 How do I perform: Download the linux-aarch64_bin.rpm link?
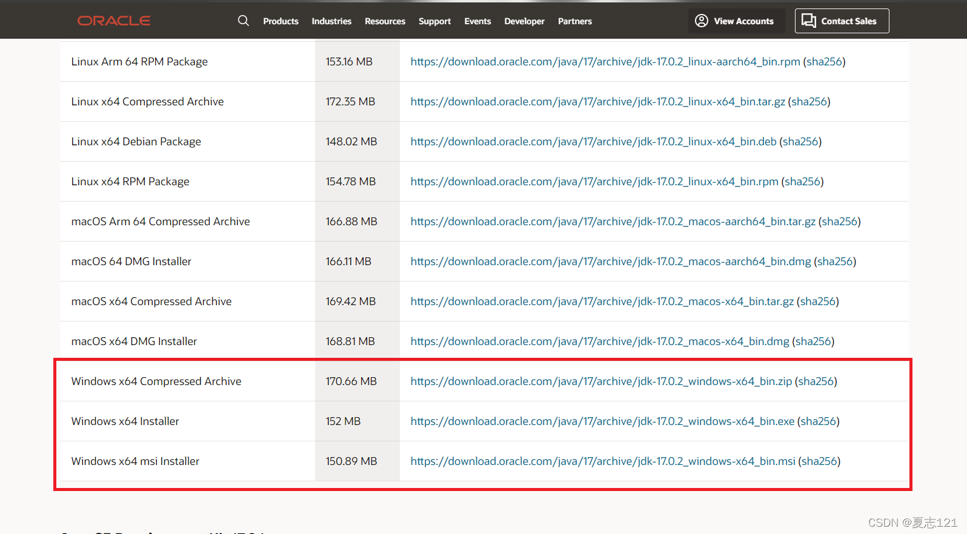coord(605,62)
